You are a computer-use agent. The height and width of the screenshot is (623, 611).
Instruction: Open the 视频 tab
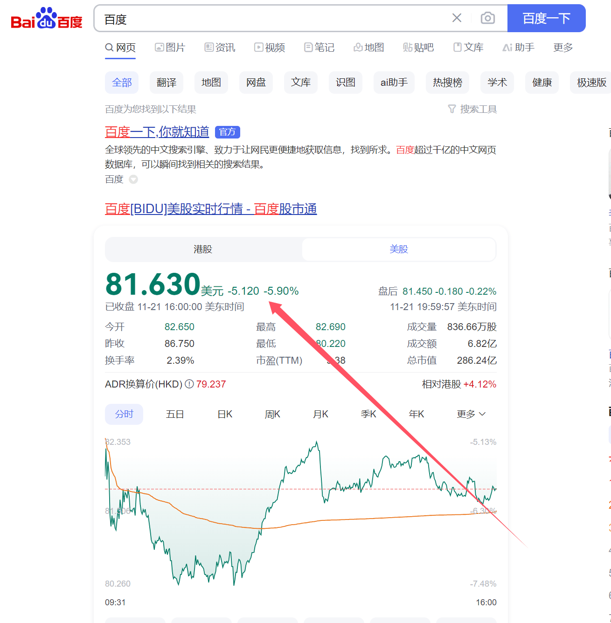click(270, 48)
